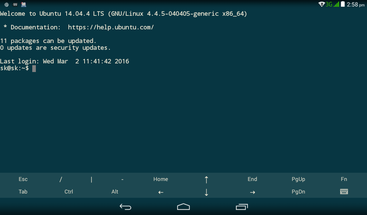The width and height of the screenshot is (367, 215).
Task: Tap the Android home button
Action: click(x=183, y=207)
